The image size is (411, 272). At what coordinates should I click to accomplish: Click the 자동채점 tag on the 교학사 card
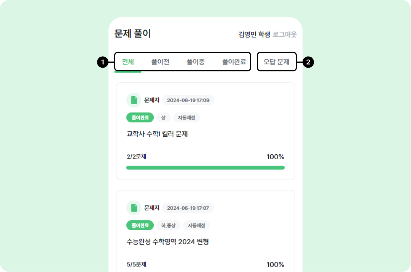[186, 118]
